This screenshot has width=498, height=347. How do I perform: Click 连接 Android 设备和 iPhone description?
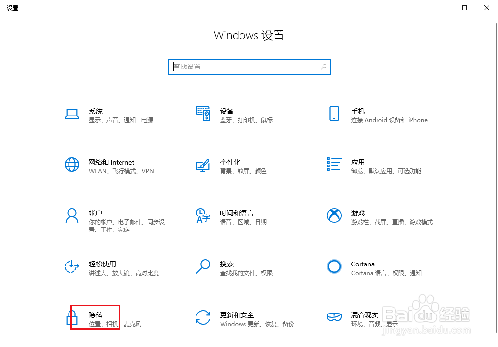[389, 120]
